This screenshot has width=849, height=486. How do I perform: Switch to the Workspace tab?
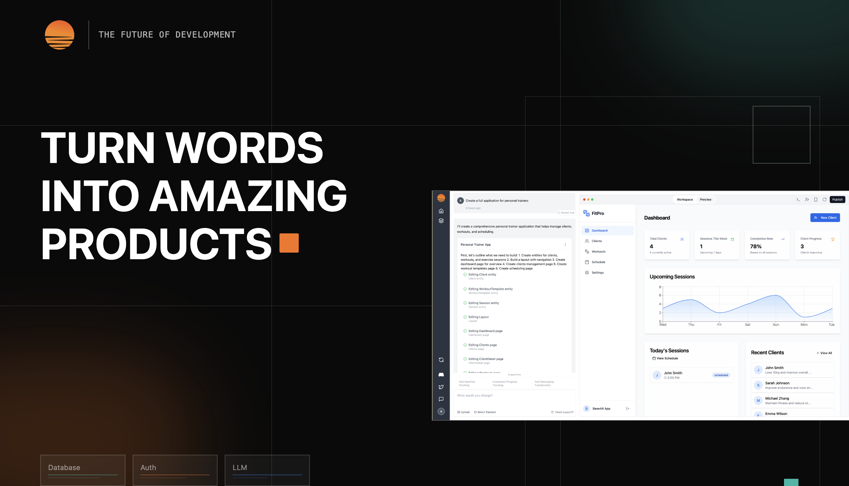[684, 200]
